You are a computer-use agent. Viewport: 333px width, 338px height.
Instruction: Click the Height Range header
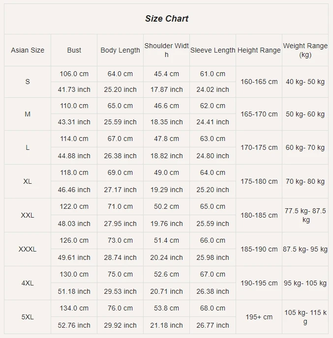259,50
